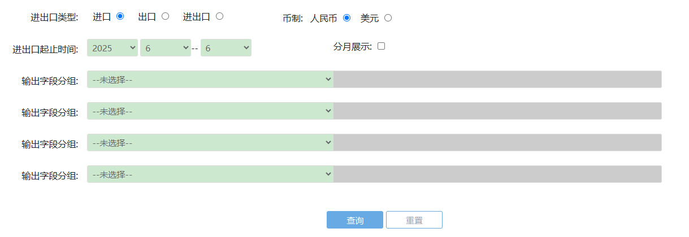The image size is (689, 237).
Task: Click the gray field beside first 输出字段分组
Action: click(497, 80)
